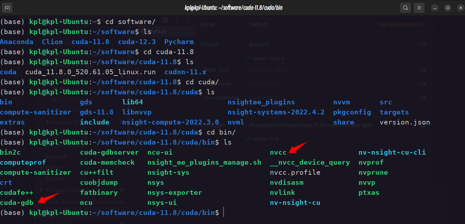The height and width of the screenshot is (224, 465).
Task: Click the "cd bin/" command text
Action: coord(221,132)
